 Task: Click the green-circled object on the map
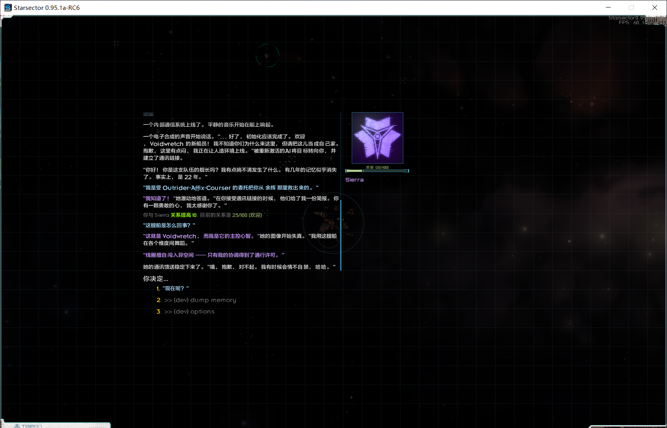click(x=267, y=55)
